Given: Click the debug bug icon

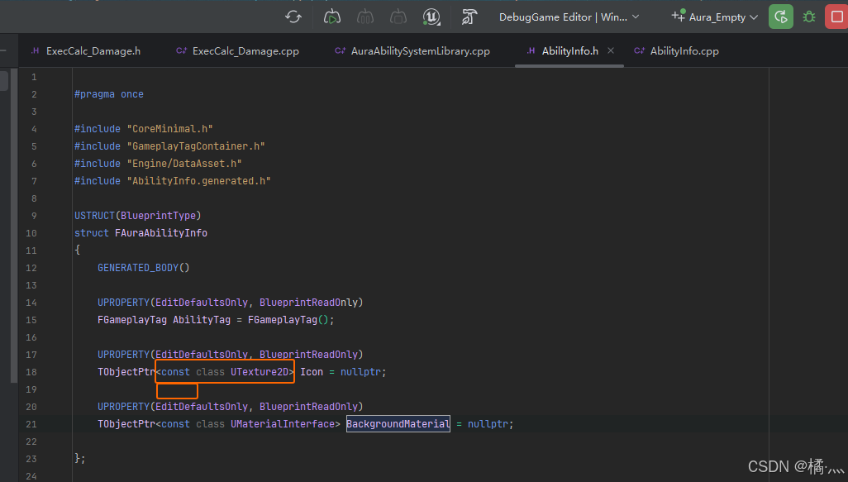Looking at the screenshot, I should [809, 17].
